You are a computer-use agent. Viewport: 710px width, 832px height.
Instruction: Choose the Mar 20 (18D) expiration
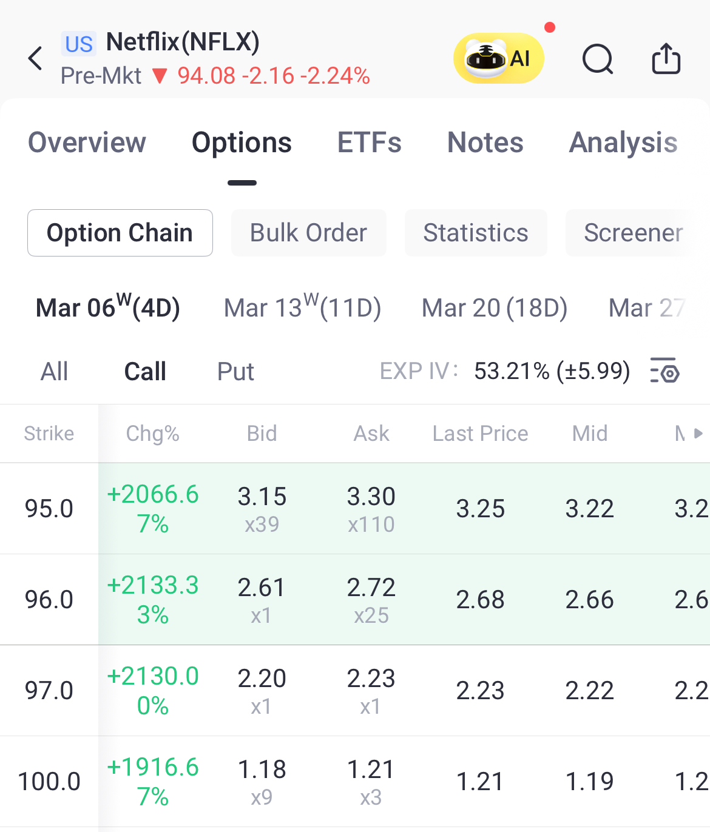(495, 307)
